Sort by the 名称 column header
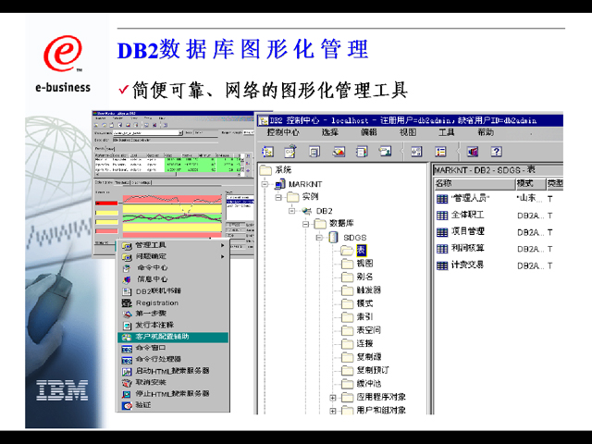The image size is (592, 444). click(x=475, y=183)
